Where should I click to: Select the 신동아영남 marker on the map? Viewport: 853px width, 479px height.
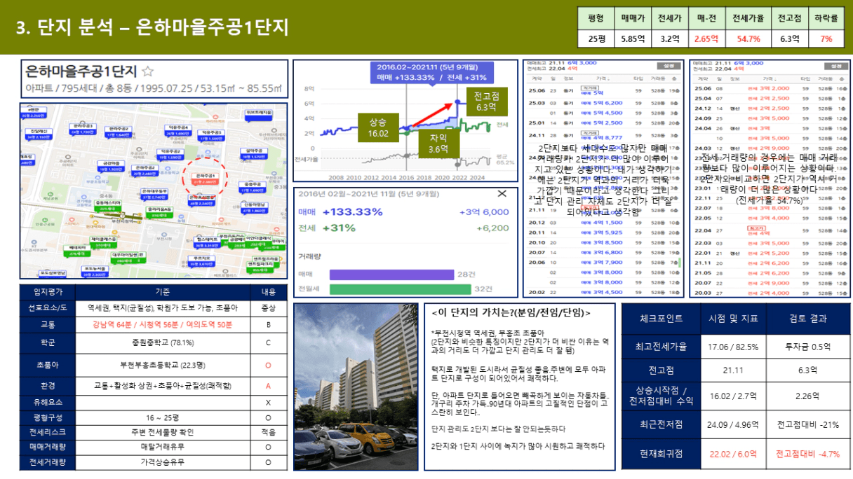255,207
